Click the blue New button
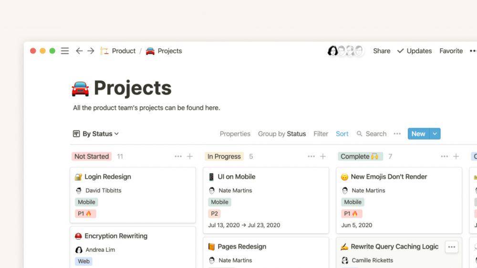 coord(418,134)
